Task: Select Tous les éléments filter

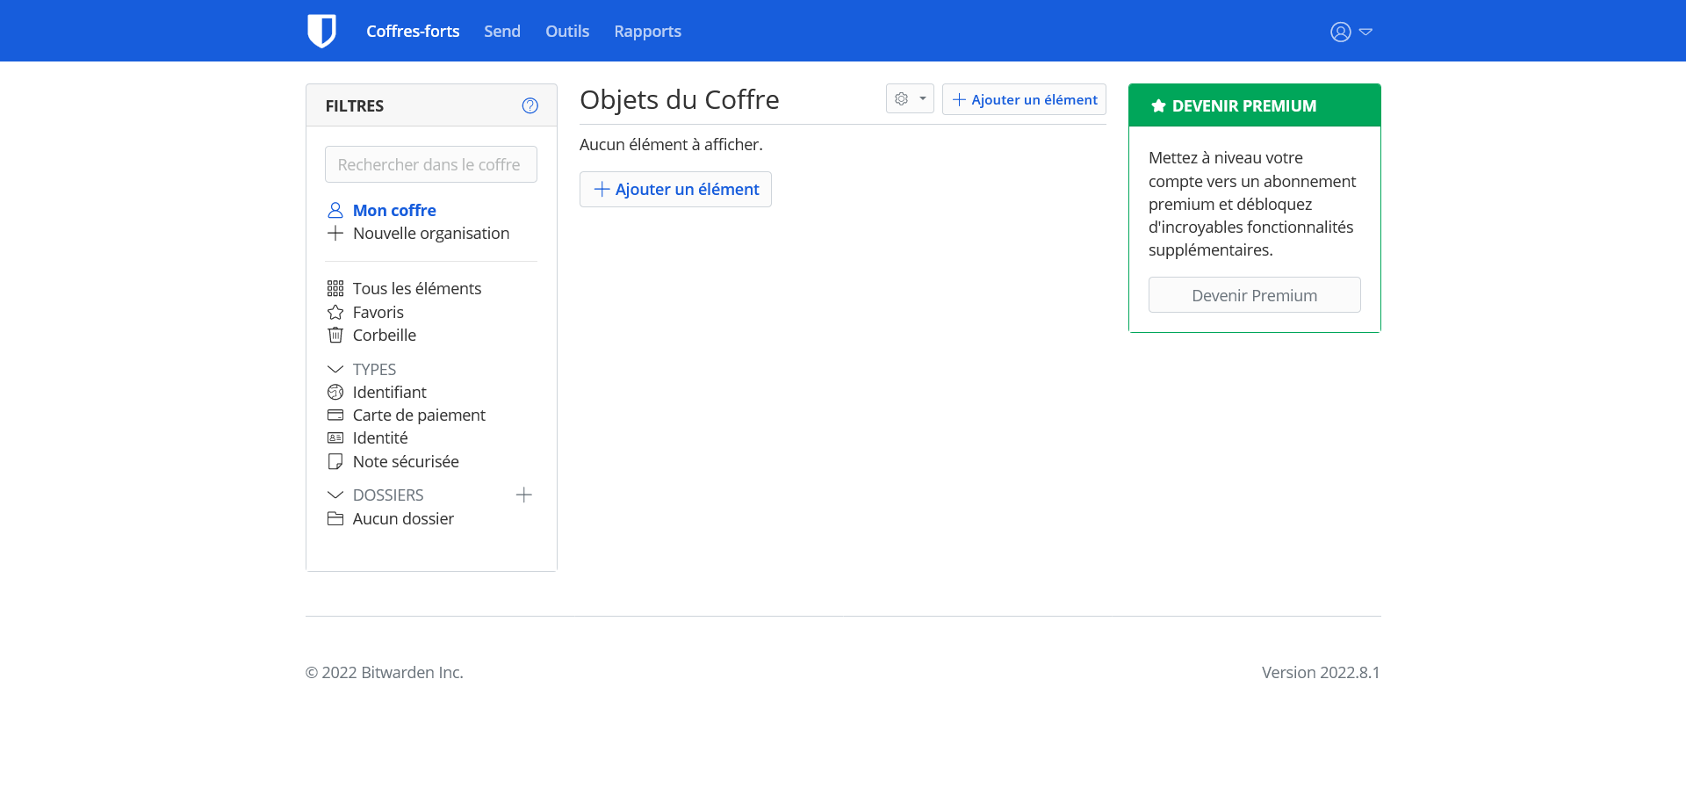Action: pos(416,288)
